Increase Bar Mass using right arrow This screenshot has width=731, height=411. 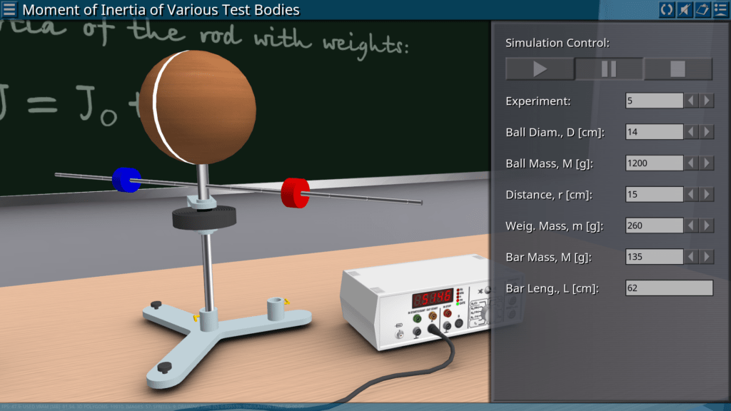point(707,257)
